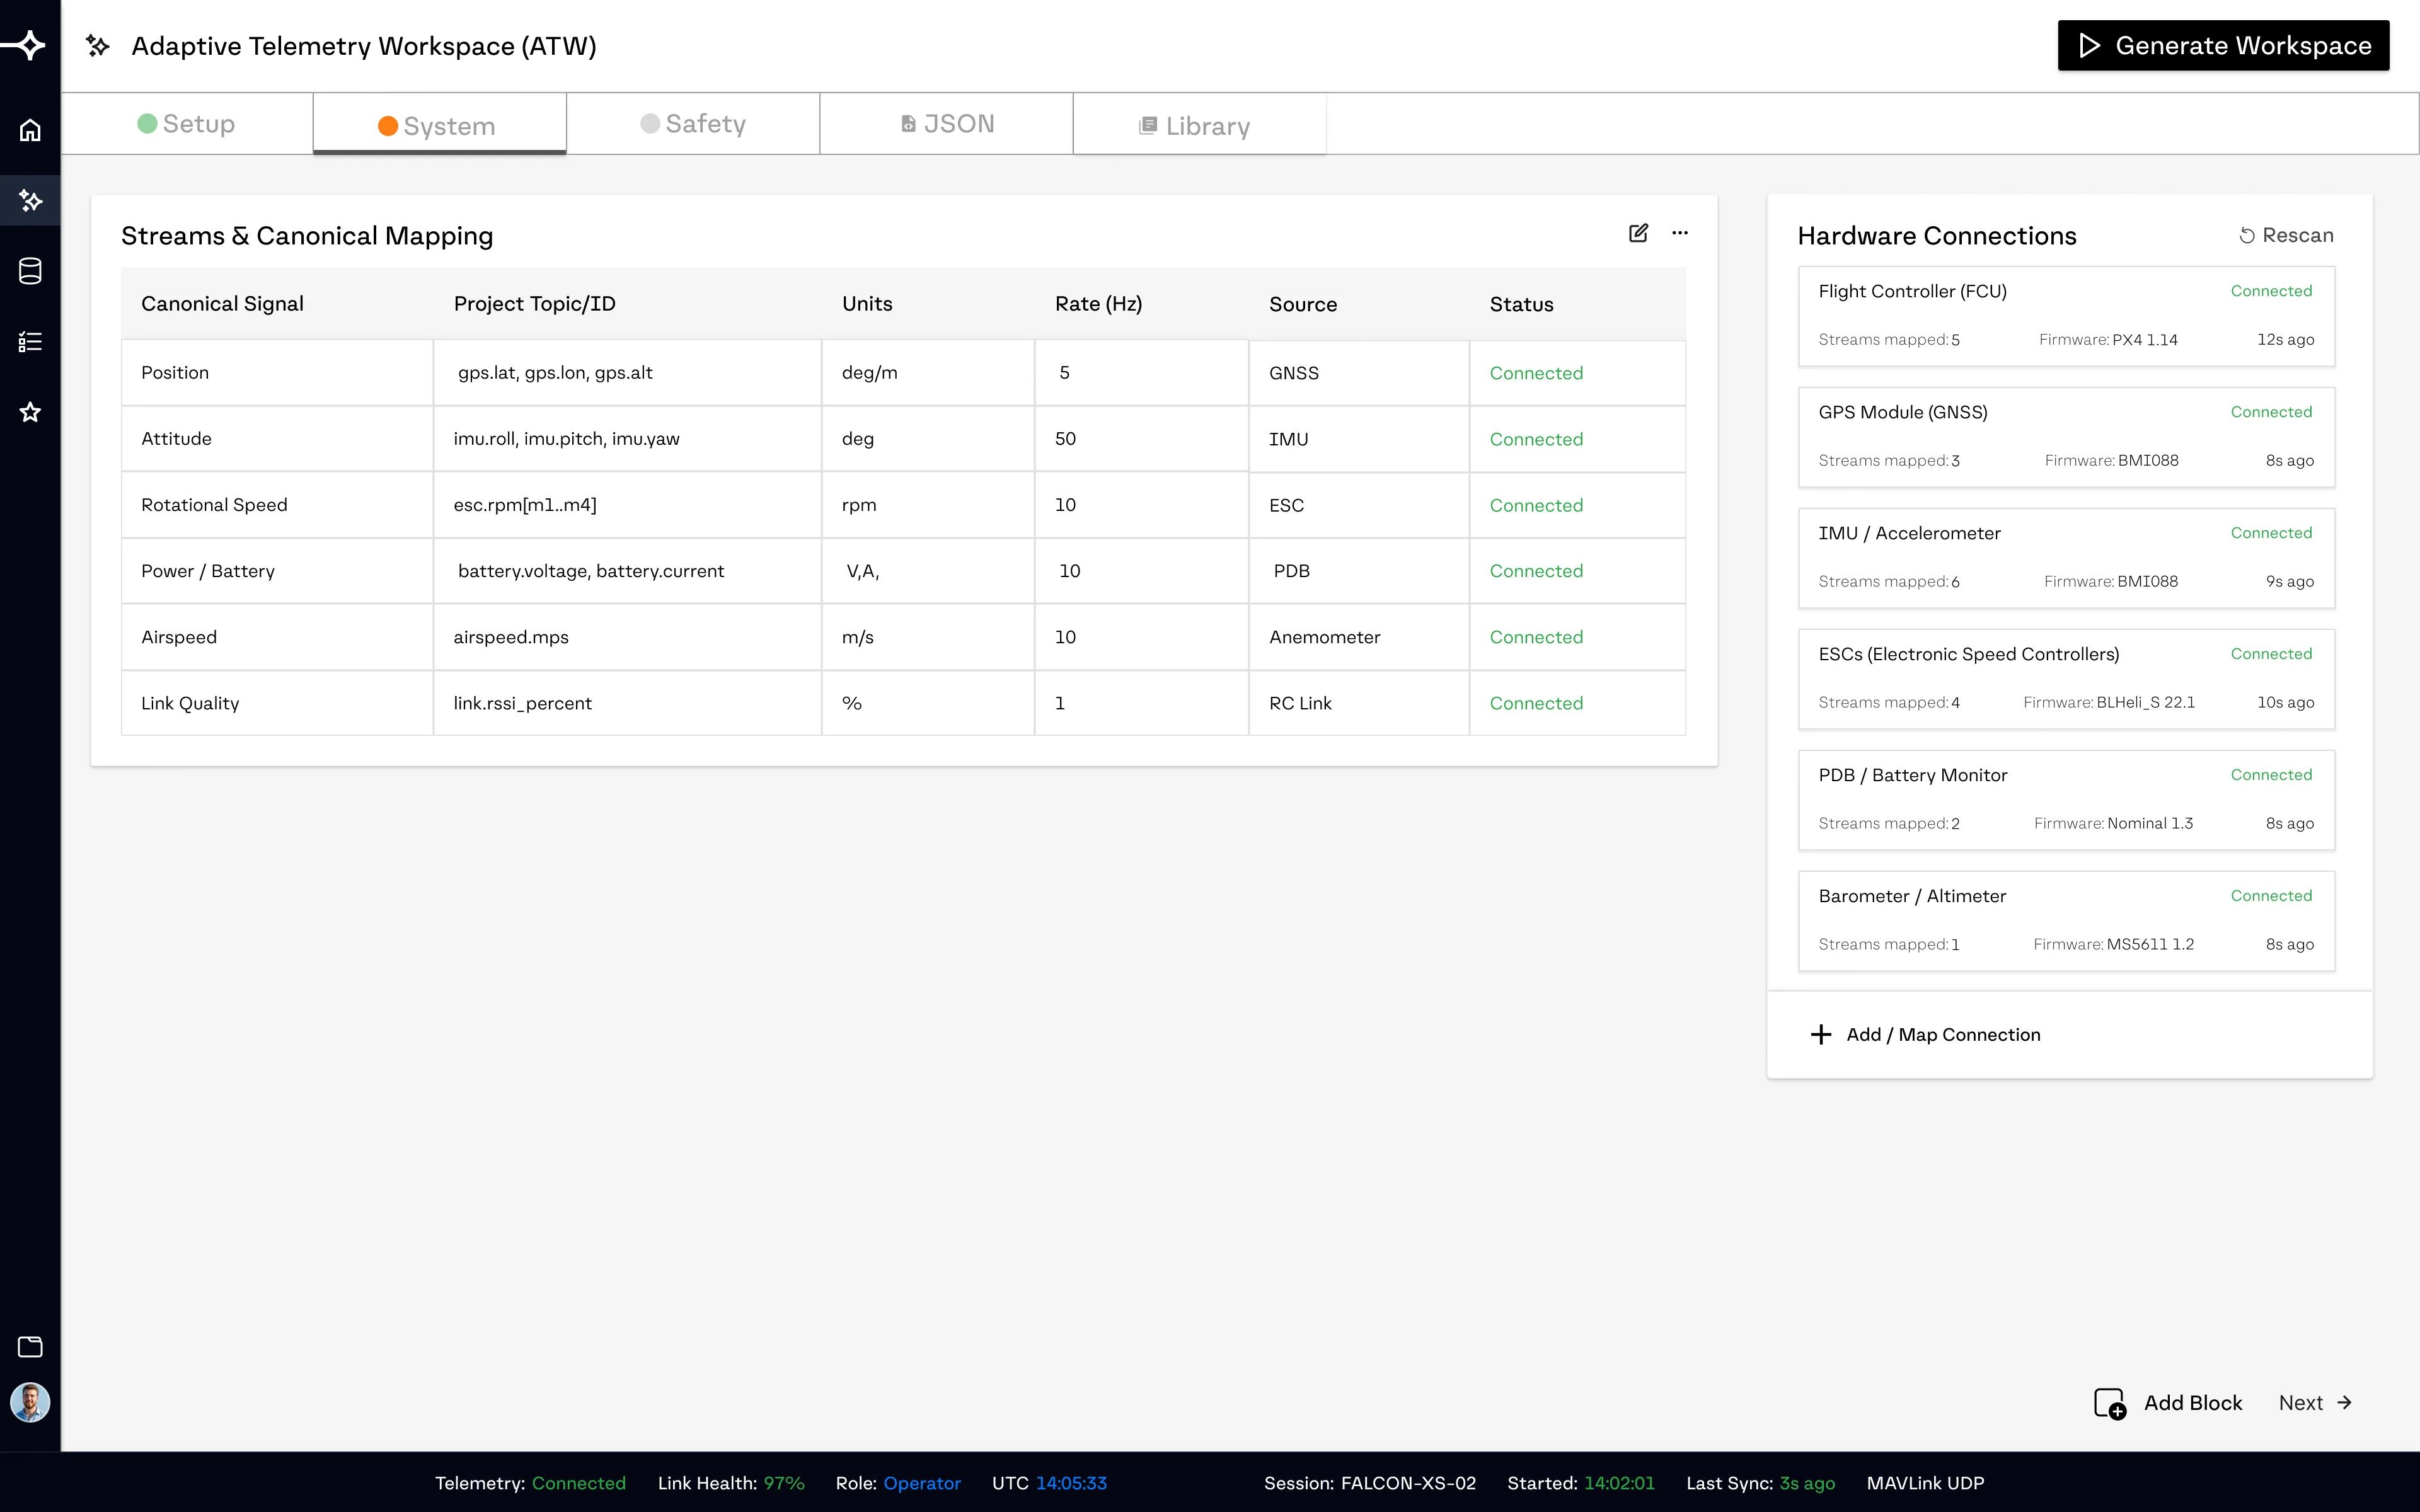The image size is (2420, 1512).
Task: Open the database icon in the sidebar
Action: tap(30, 271)
